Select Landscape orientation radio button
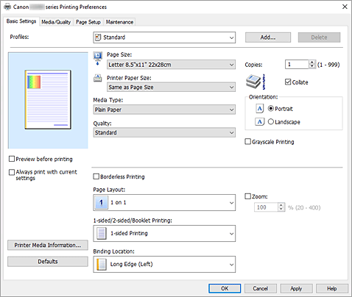The height and width of the screenshot is (297, 352). (x=270, y=121)
